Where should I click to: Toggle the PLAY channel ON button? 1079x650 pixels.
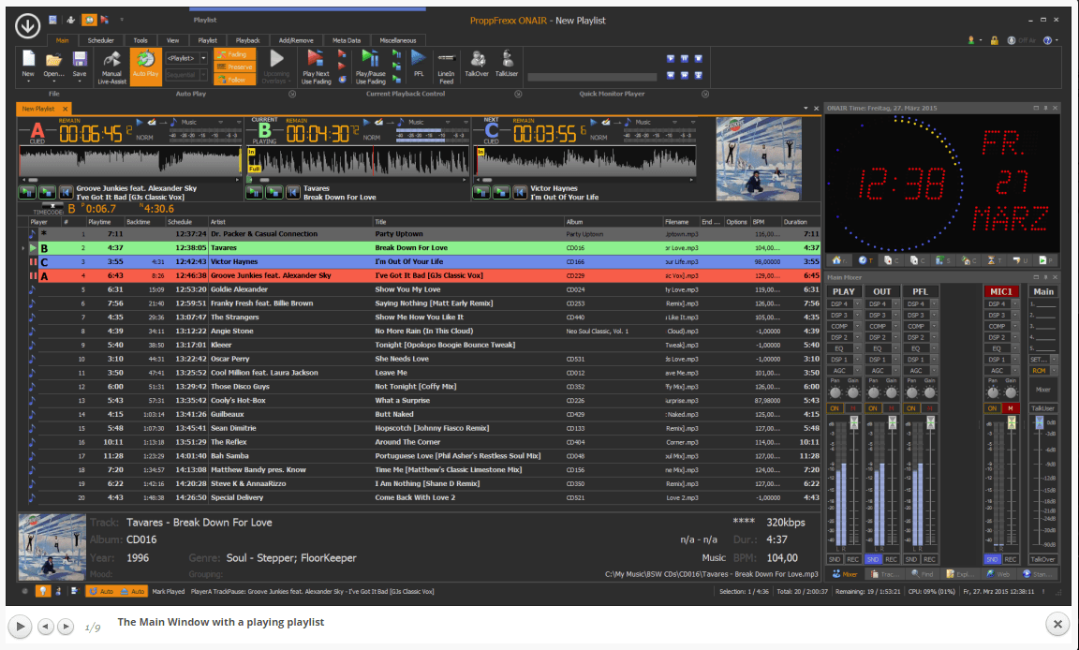[x=835, y=408]
